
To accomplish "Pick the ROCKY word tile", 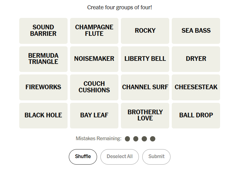I will coord(145,31).
